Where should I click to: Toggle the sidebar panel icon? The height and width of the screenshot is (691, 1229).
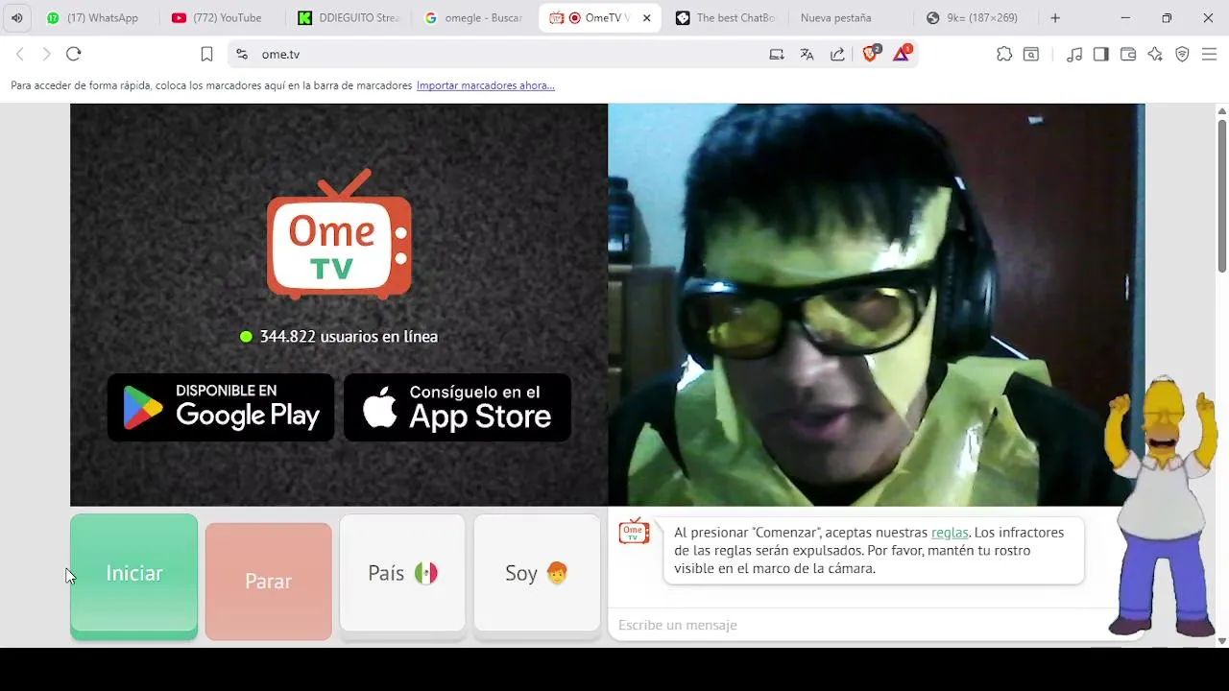(x=1101, y=55)
